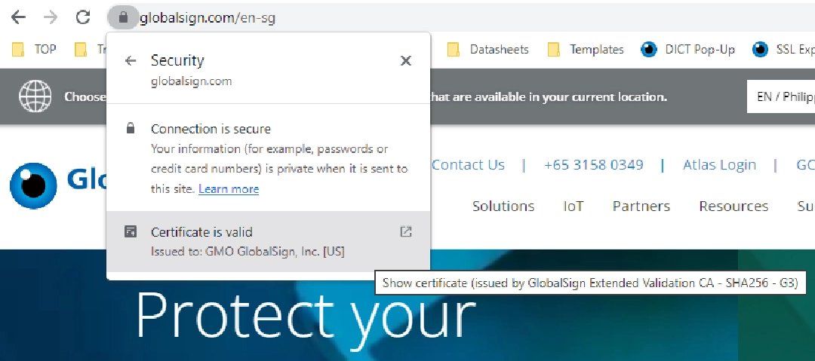Click the globe icon in location banner
The height and width of the screenshot is (361, 815).
point(35,96)
